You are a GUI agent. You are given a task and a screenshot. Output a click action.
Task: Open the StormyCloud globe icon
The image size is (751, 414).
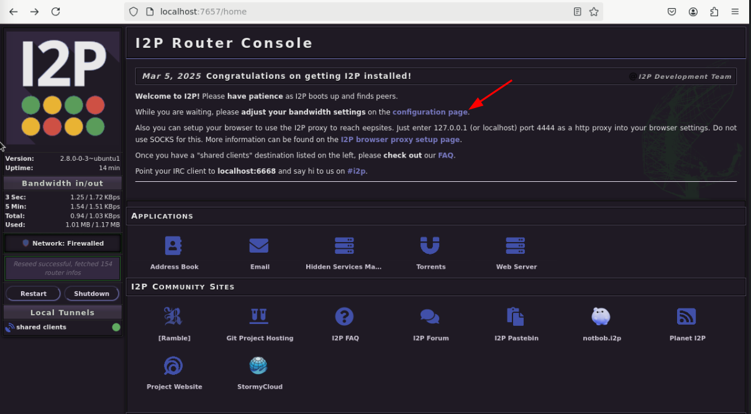[258, 366]
